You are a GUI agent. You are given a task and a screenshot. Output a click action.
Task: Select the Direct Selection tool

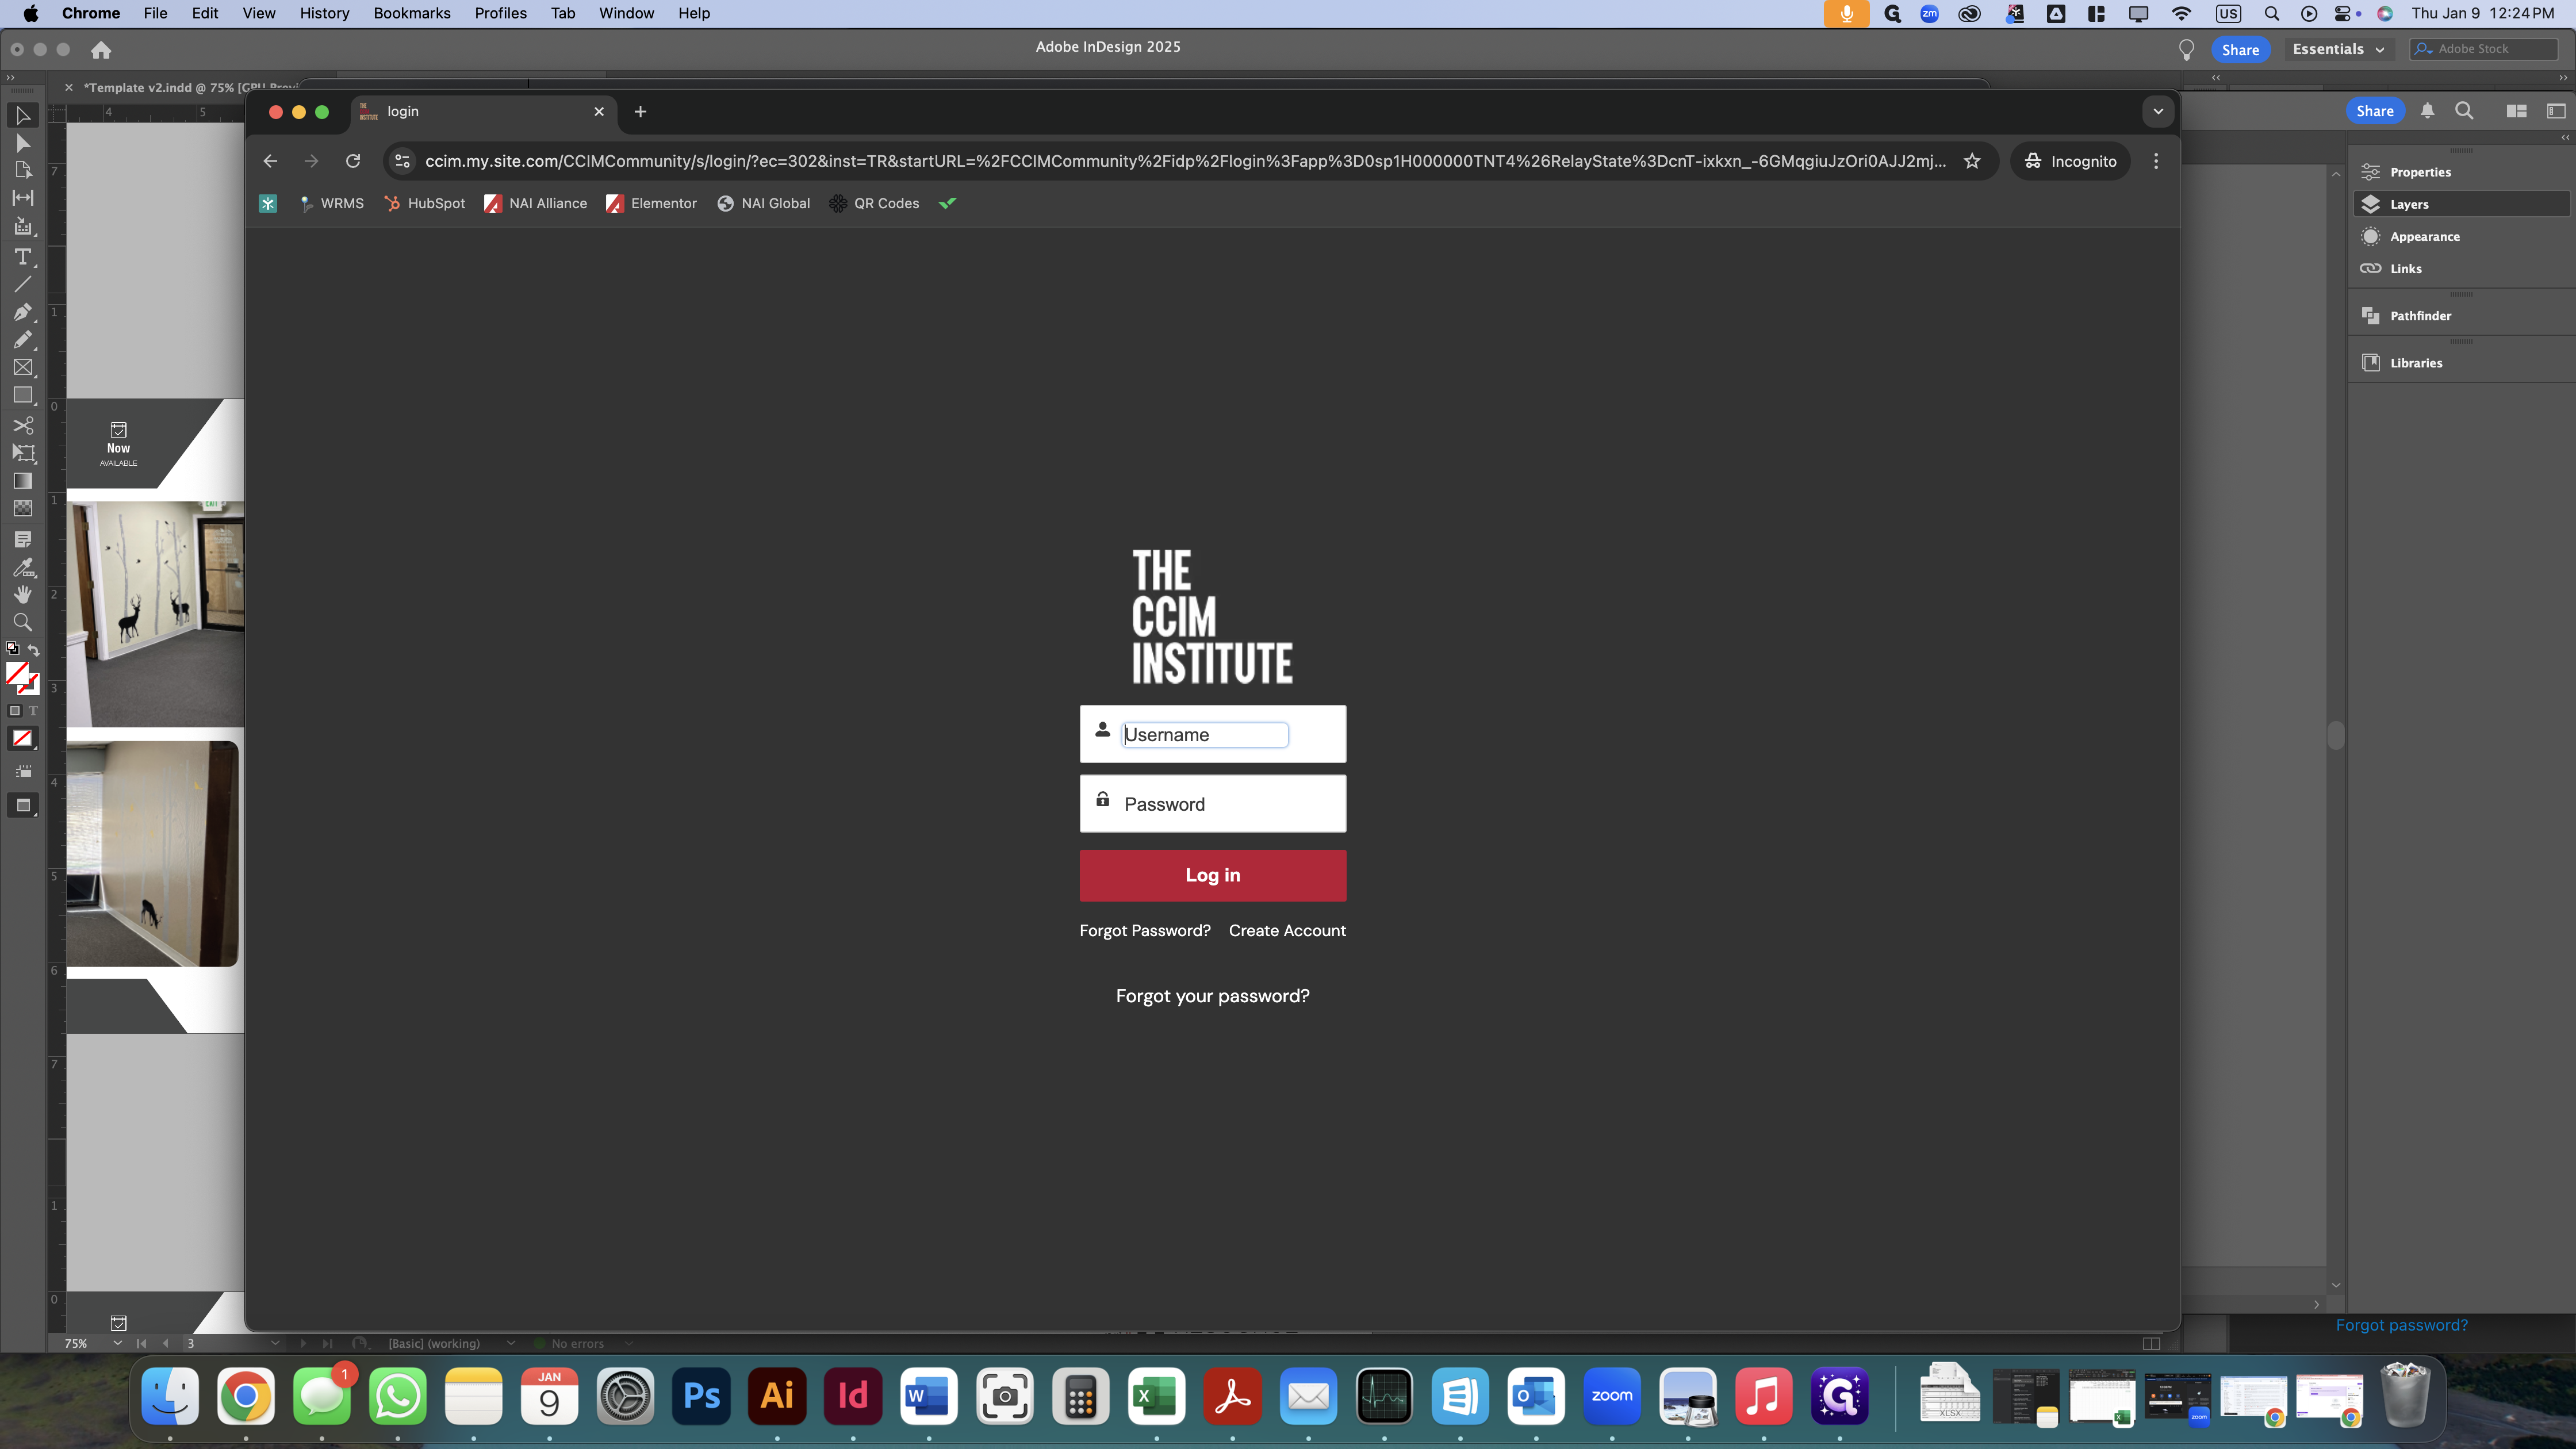coord(22,143)
